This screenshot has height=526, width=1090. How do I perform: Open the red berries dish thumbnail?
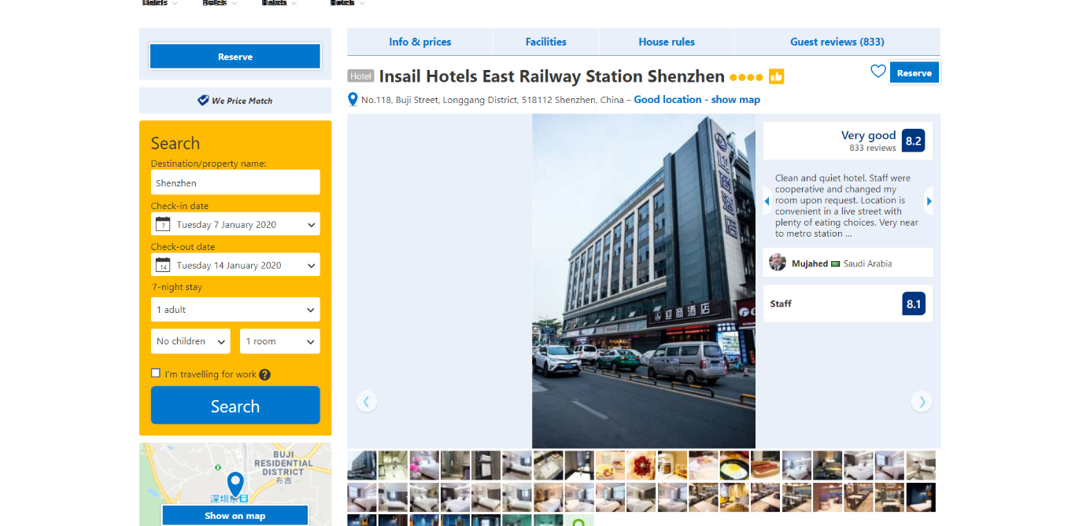641,465
